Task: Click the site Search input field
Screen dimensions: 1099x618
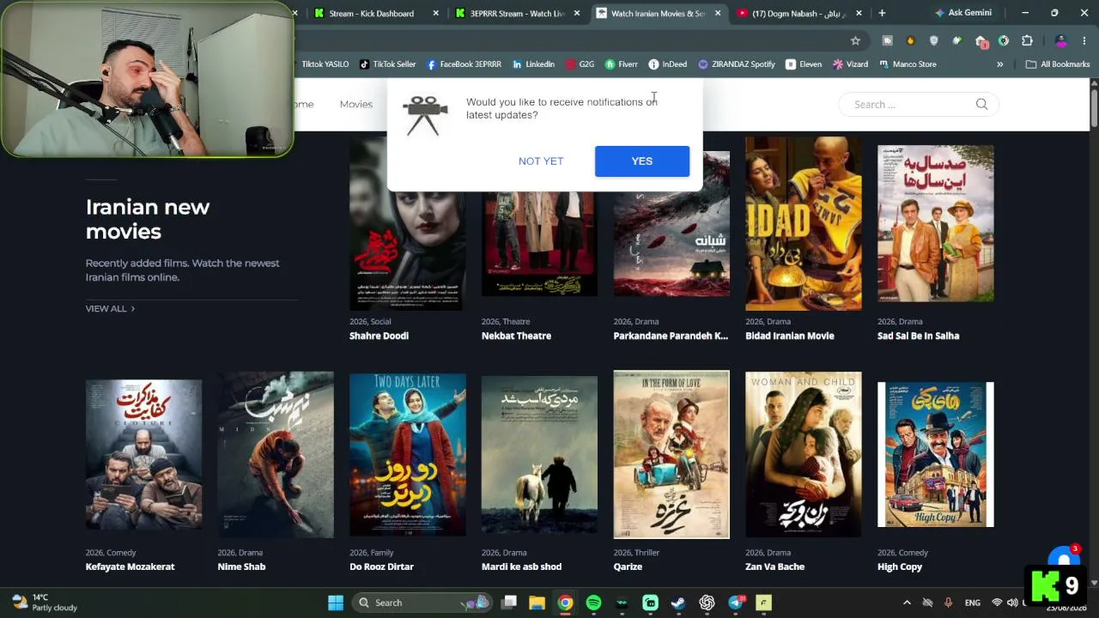Action: click(x=910, y=104)
